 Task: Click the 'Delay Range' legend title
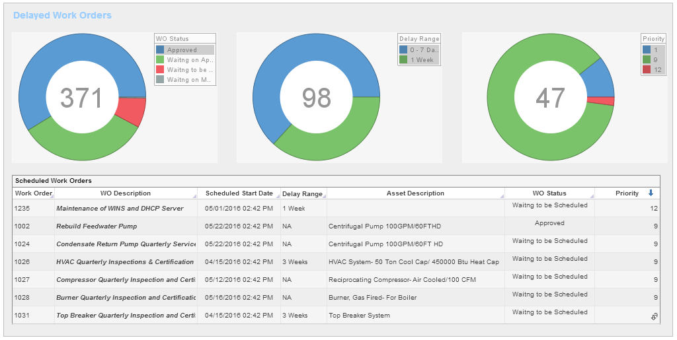point(418,39)
